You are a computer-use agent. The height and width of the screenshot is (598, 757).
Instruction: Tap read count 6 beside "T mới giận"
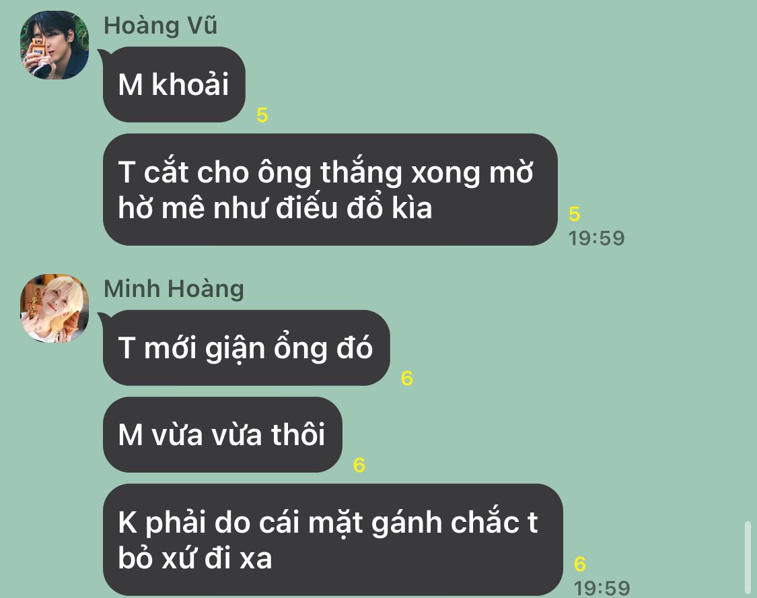click(407, 378)
